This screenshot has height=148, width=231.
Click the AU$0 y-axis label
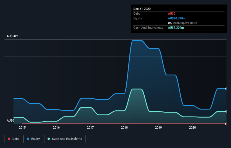(10, 120)
